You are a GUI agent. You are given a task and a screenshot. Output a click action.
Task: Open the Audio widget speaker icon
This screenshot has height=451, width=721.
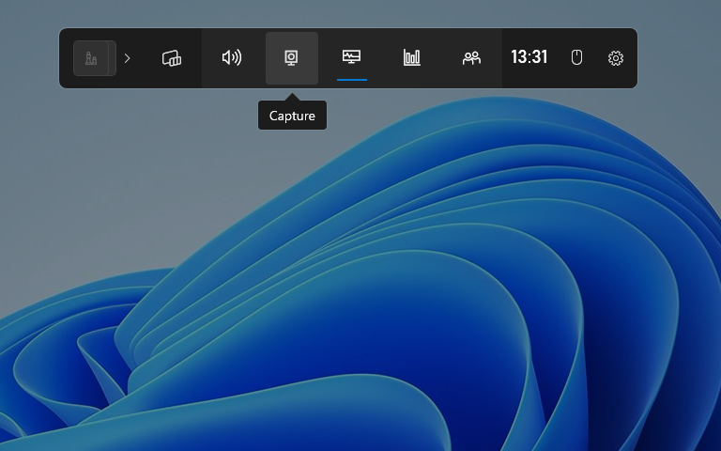[x=232, y=57]
